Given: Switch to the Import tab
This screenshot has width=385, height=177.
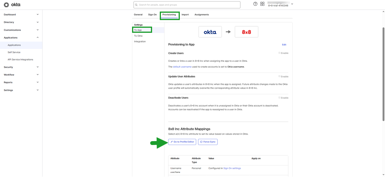Looking at the screenshot, I should pos(185,15).
